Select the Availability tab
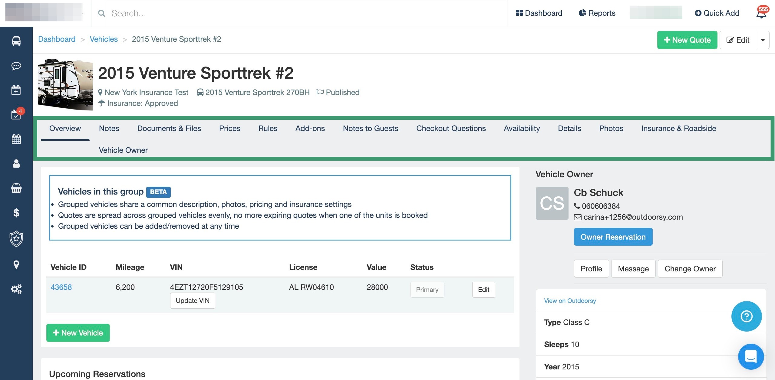The image size is (775, 380). [522, 128]
